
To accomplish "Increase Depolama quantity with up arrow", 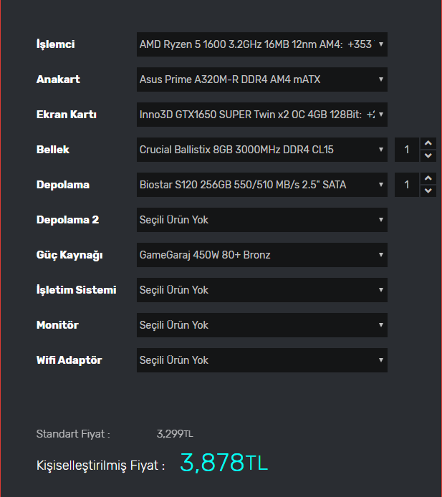I will [428, 178].
